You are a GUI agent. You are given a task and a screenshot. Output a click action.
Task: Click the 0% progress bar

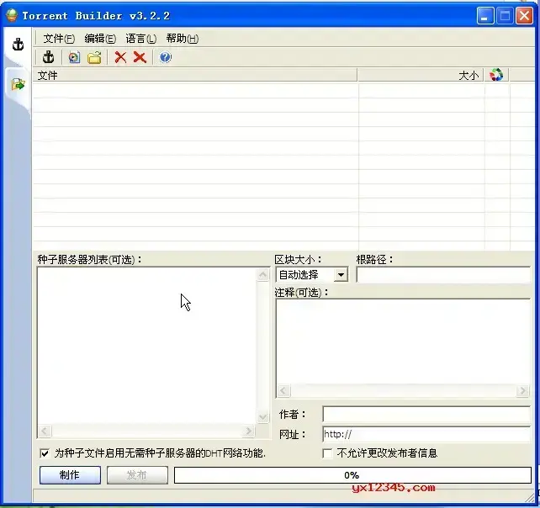coord(352,475)
